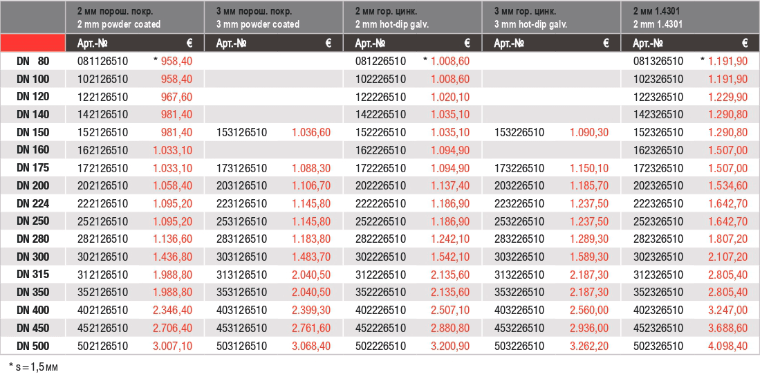The height and width of the screenshot is (379, 760).
Task: Click the DN 315 row label
Action: pyautogui.click(x=33, y=275)
